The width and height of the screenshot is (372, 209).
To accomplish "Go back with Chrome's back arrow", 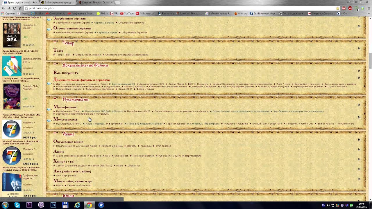I will (3, 8).
